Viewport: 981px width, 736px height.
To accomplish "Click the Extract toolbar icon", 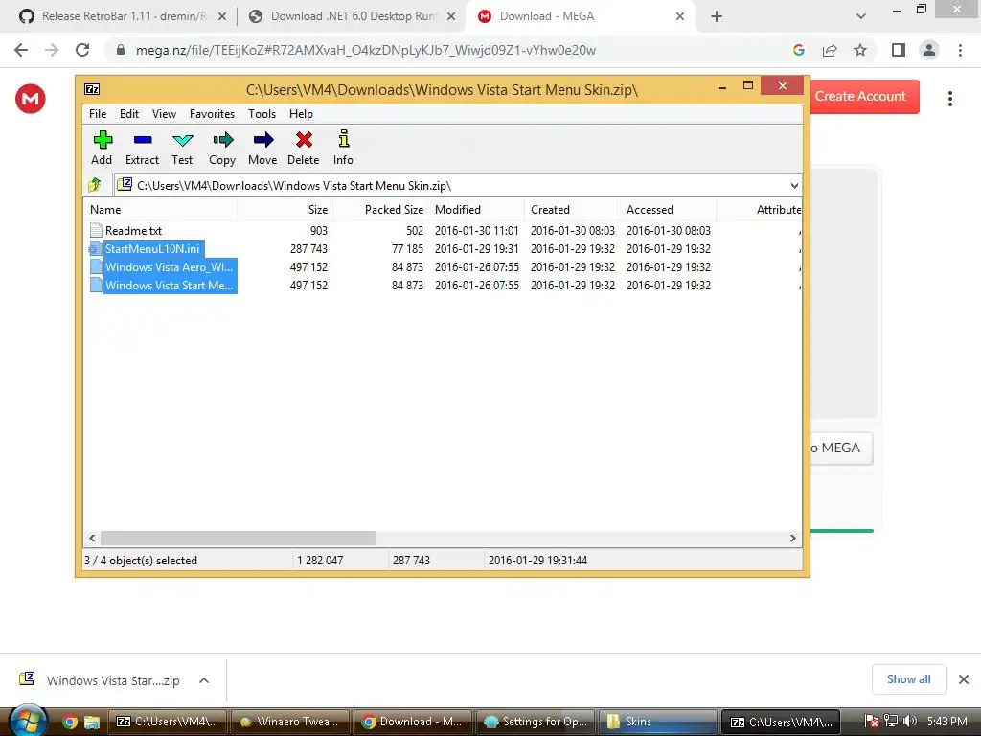I will (143, 140).
